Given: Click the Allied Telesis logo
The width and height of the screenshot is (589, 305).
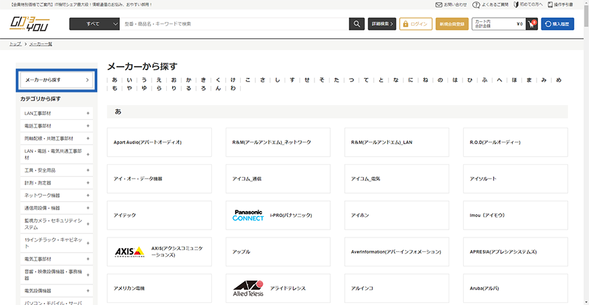Looking at the screenshot, I should pos(248,288).
